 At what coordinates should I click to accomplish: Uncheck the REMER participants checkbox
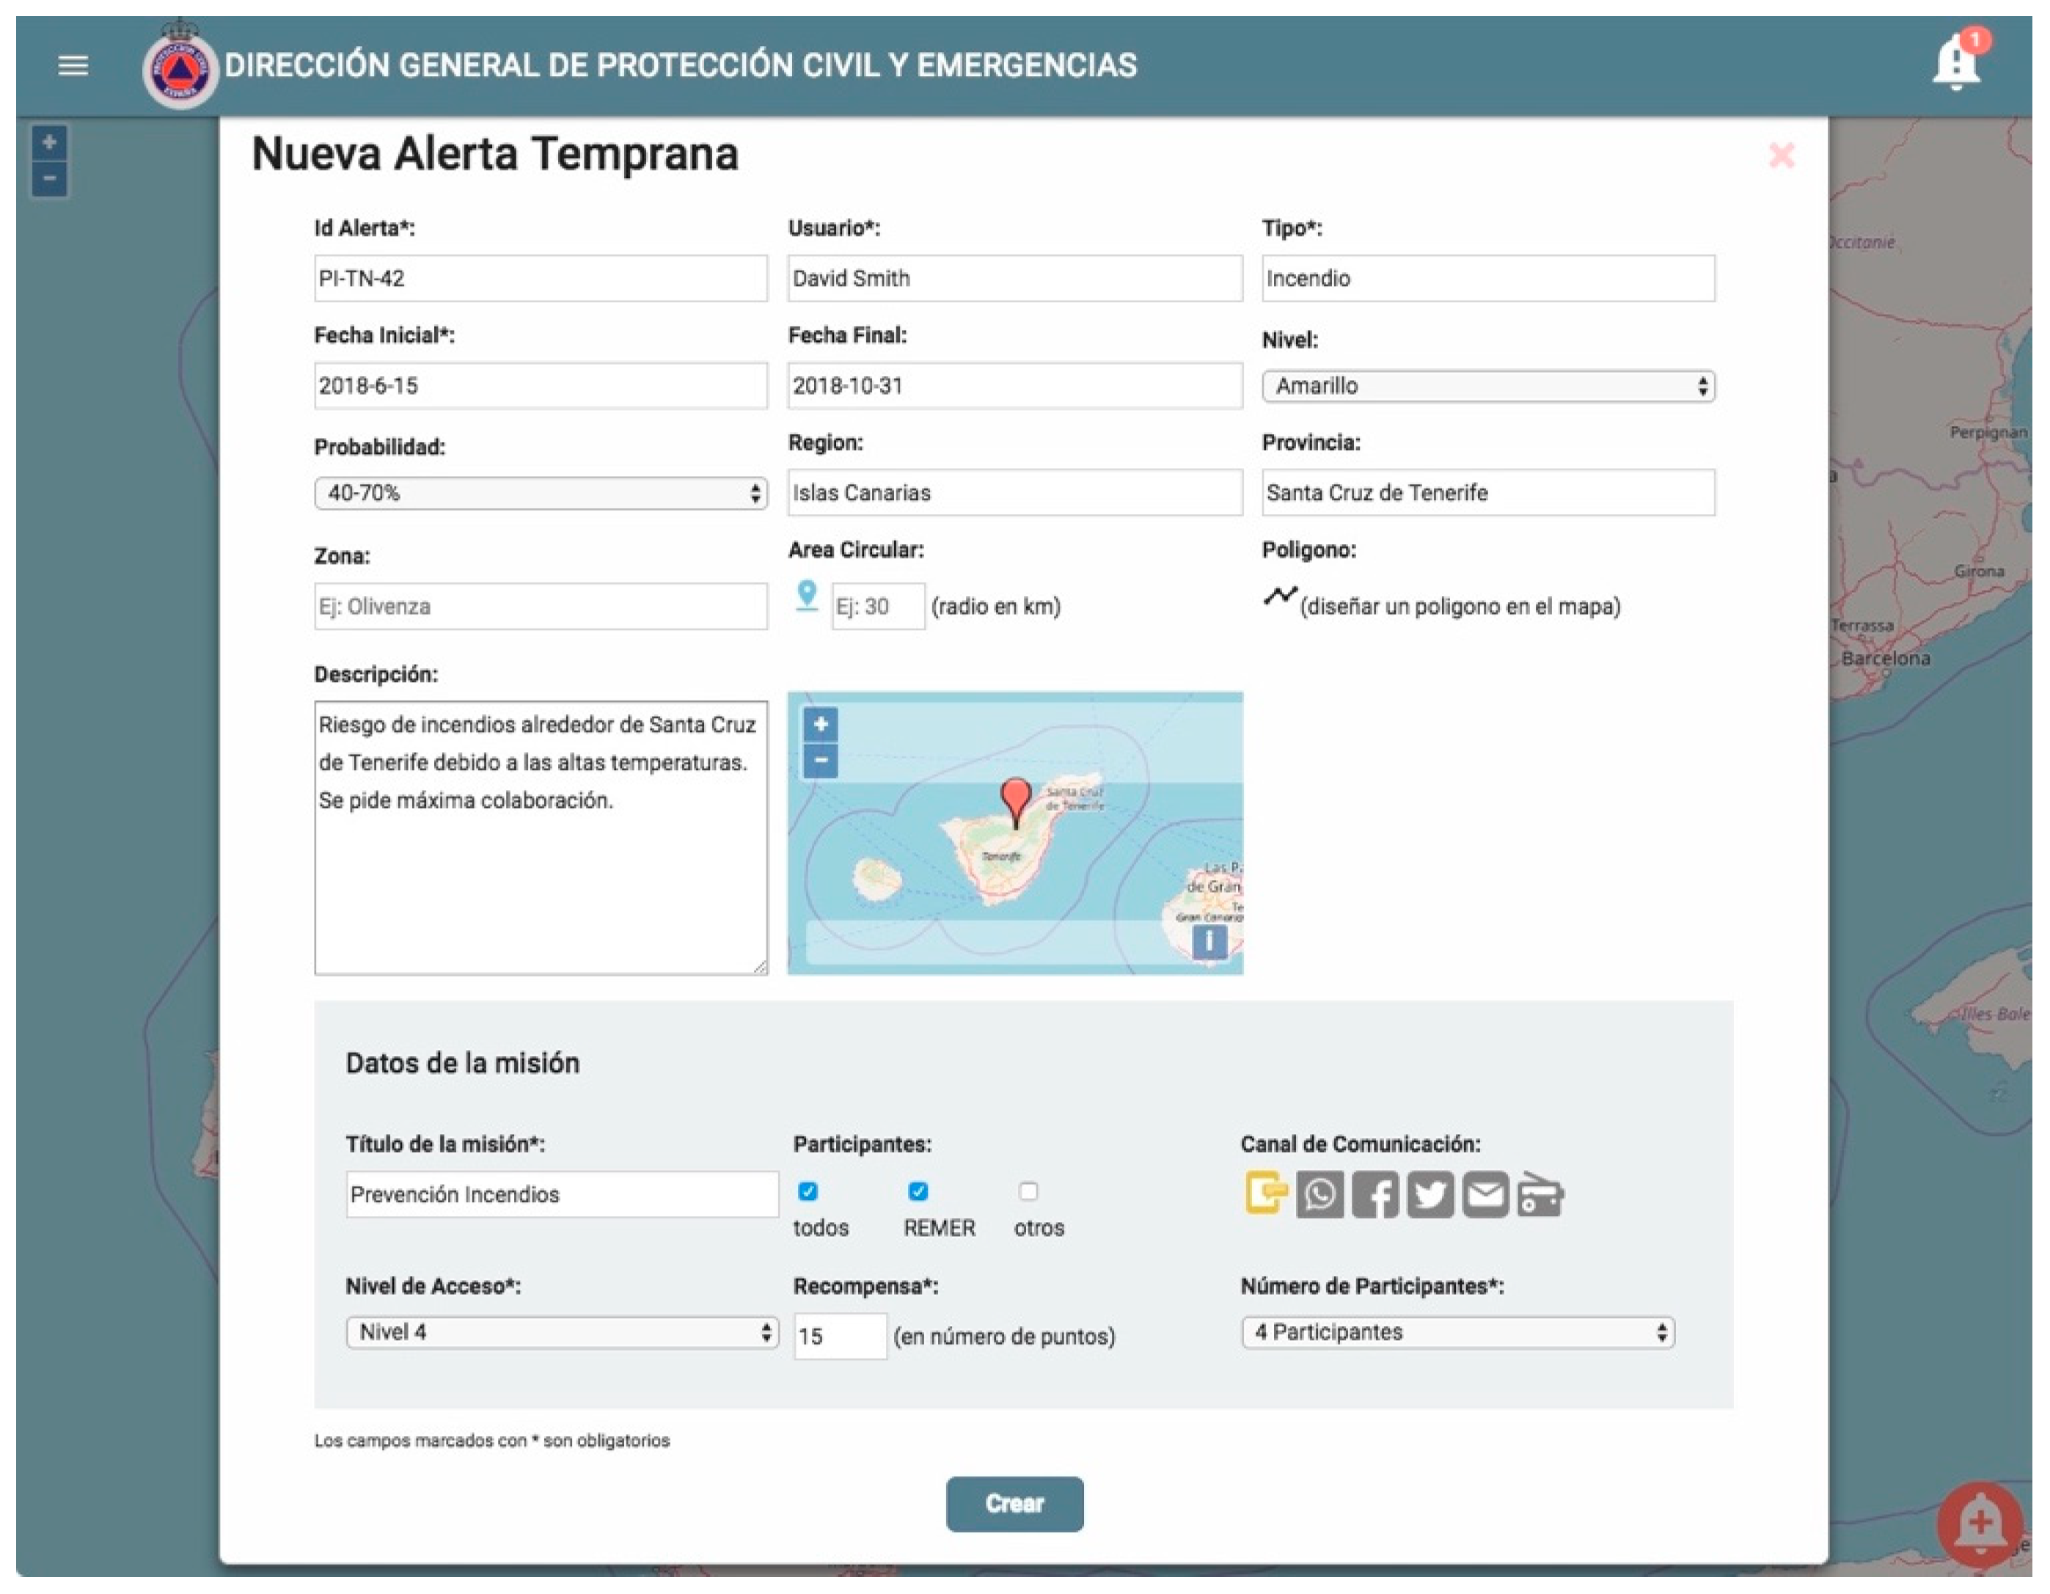click(x=918, y=1191)
